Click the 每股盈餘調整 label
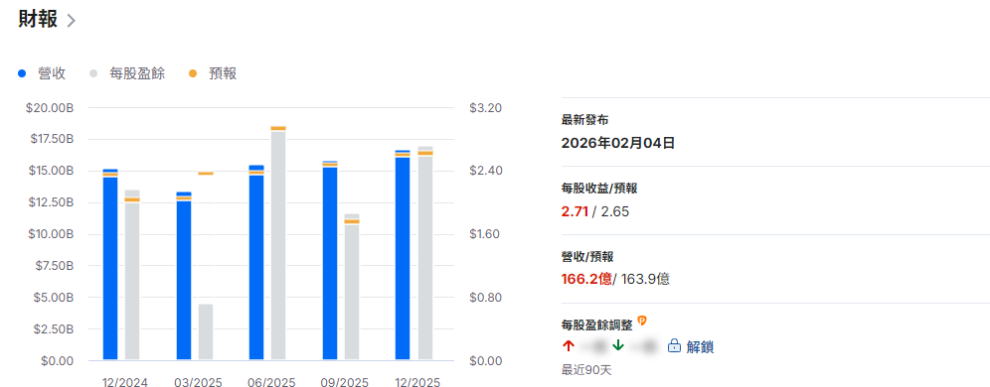The height and width of the screenshot is (387, 990). click(596, 324)
